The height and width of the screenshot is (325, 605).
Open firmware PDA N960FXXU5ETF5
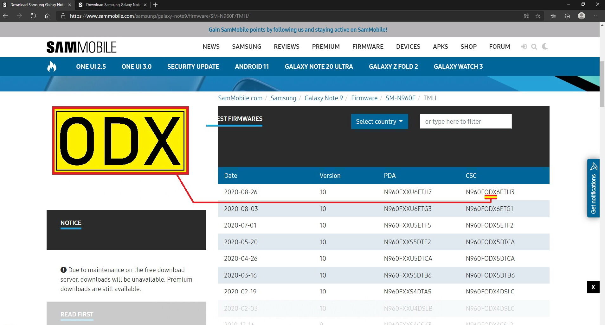(x=407, y=225)
